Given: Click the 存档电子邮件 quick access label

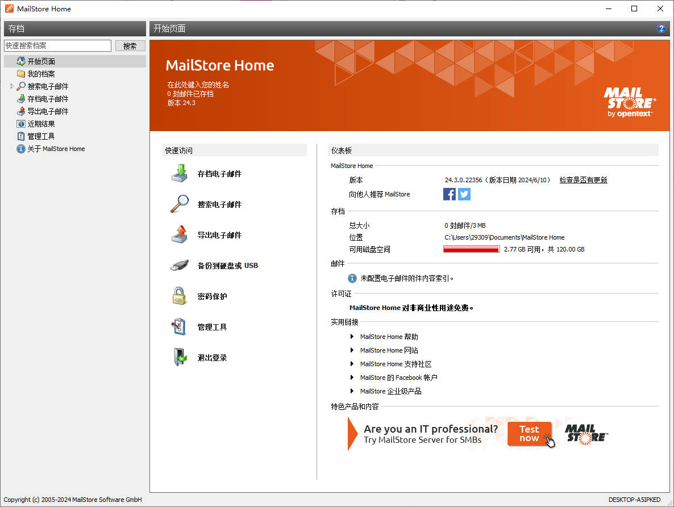Looking at the screenshot, I should pyautogui.click(x=219, y=173).
